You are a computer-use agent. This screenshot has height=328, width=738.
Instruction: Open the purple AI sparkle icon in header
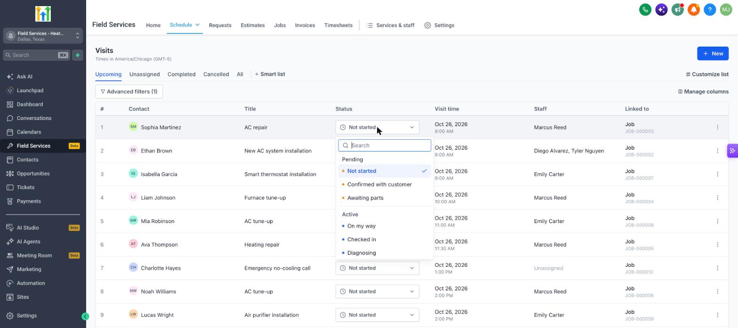[x=661, y=9]
